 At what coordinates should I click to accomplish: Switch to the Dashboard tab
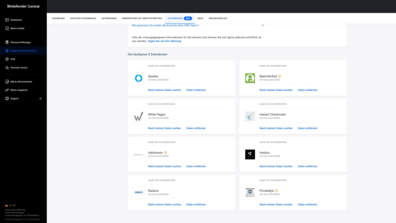[58, 19]
